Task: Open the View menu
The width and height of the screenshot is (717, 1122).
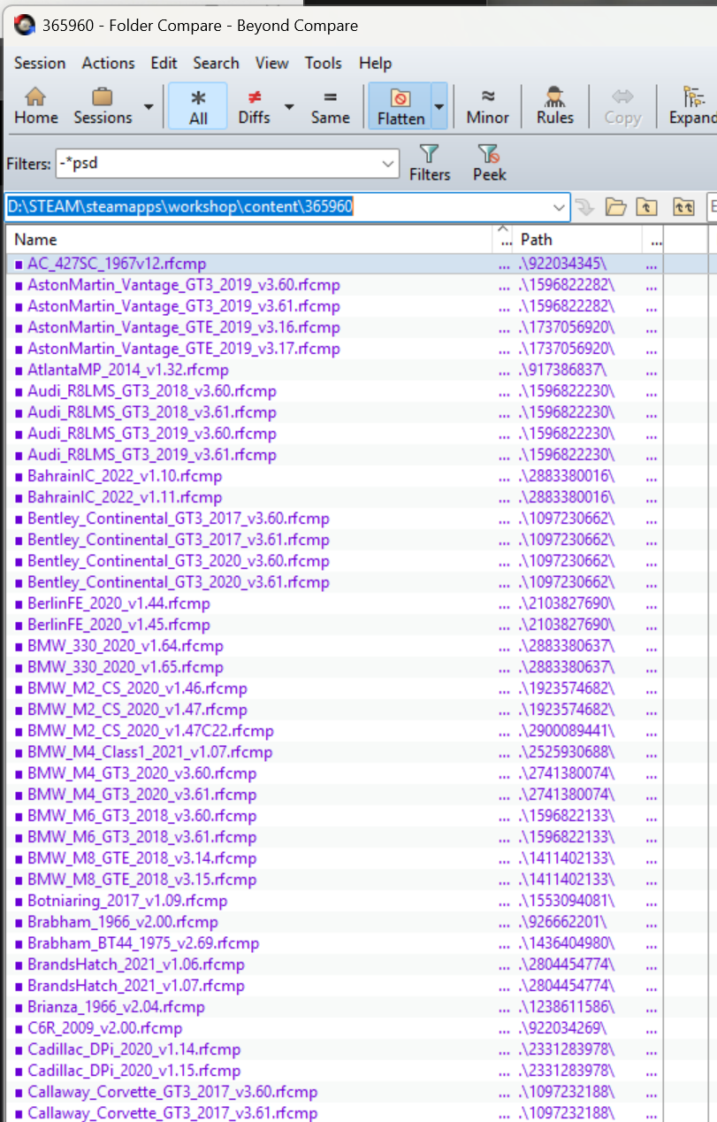Action: point(271,63)
